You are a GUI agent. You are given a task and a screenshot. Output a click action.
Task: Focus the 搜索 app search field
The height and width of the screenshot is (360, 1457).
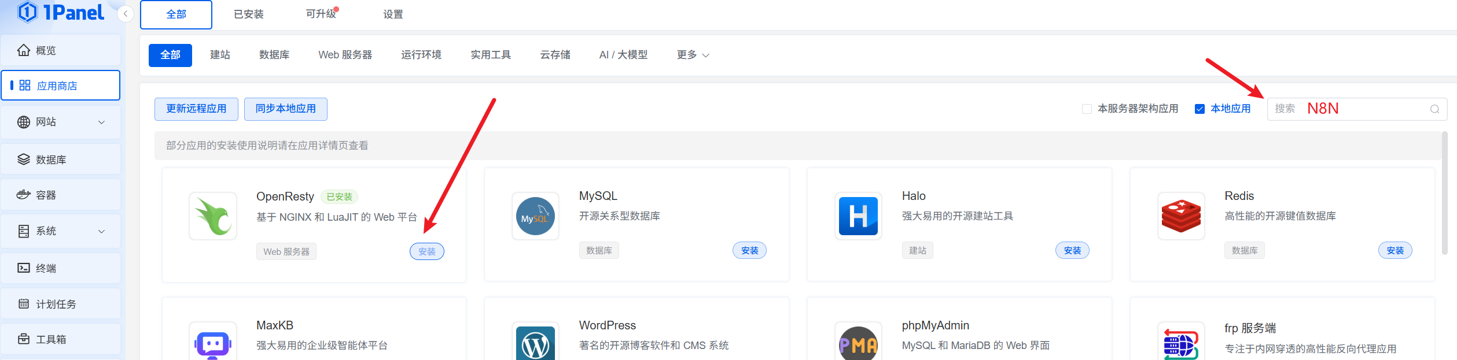click(1357, 109)
